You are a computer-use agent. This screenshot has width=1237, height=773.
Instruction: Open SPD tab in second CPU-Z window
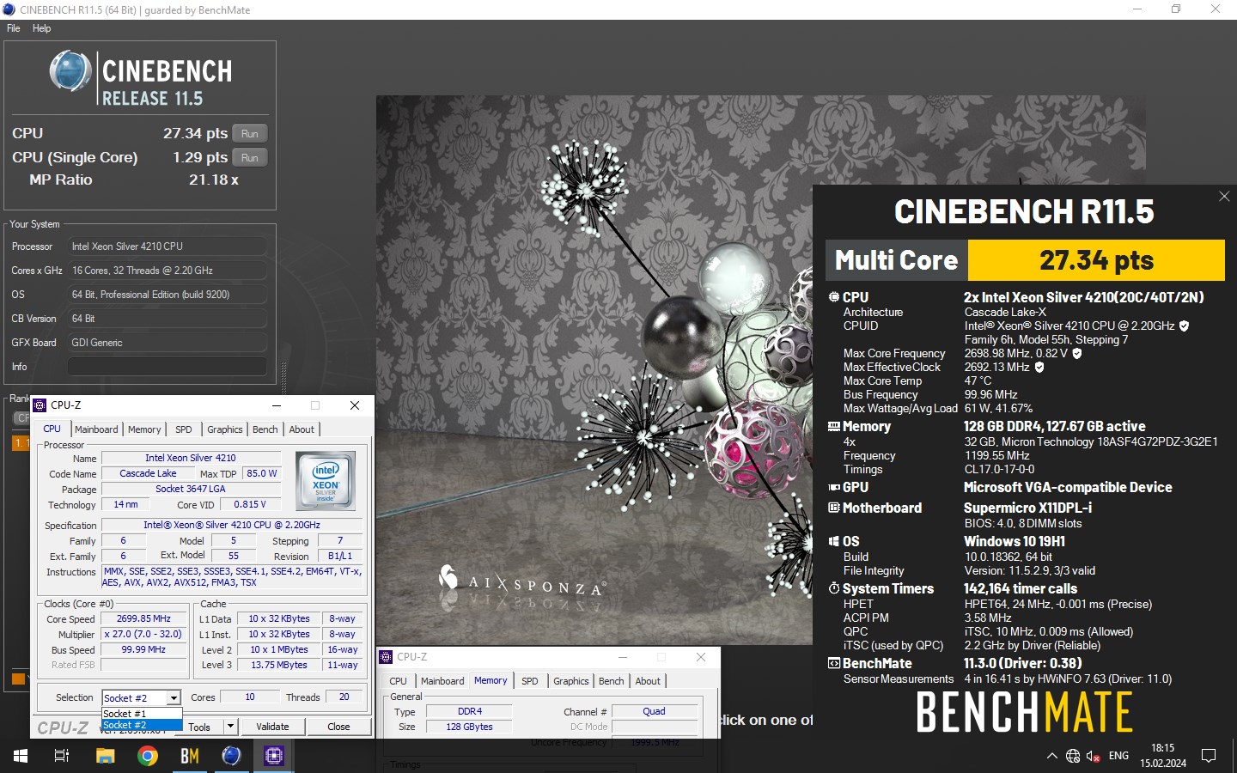(x=530, y=681)
